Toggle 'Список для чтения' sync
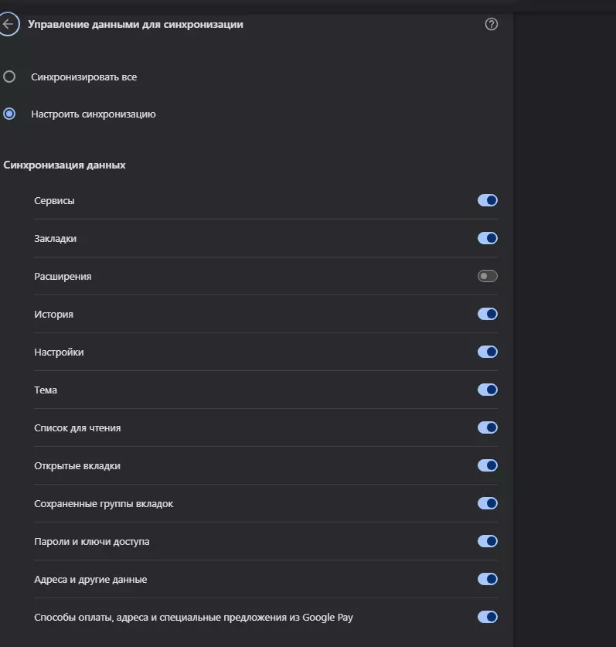The width and height of the screenshot is (616, 647). [x=487, y=428]
